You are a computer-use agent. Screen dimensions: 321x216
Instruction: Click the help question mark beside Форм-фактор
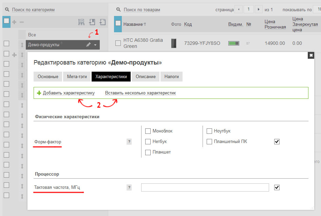[x=129, y=141]
